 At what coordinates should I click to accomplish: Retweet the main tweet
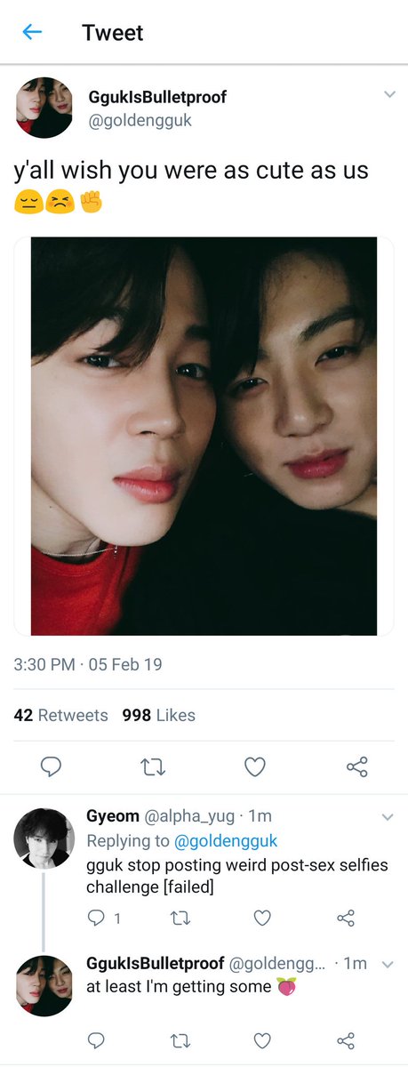point(153,766)
